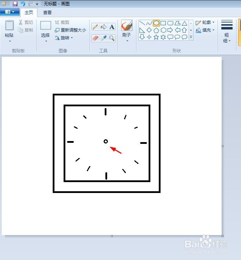Choose the straight Line shape

(142, 23)
